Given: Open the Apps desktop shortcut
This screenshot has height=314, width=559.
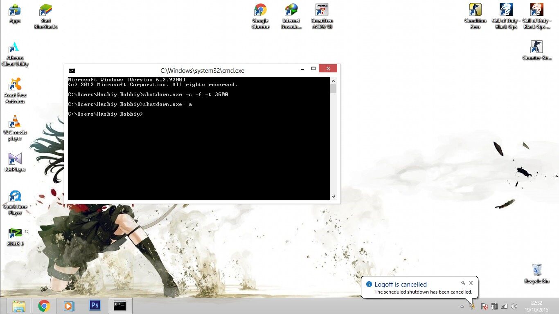Looking at the screenshot, I should (x=15, y=13).
